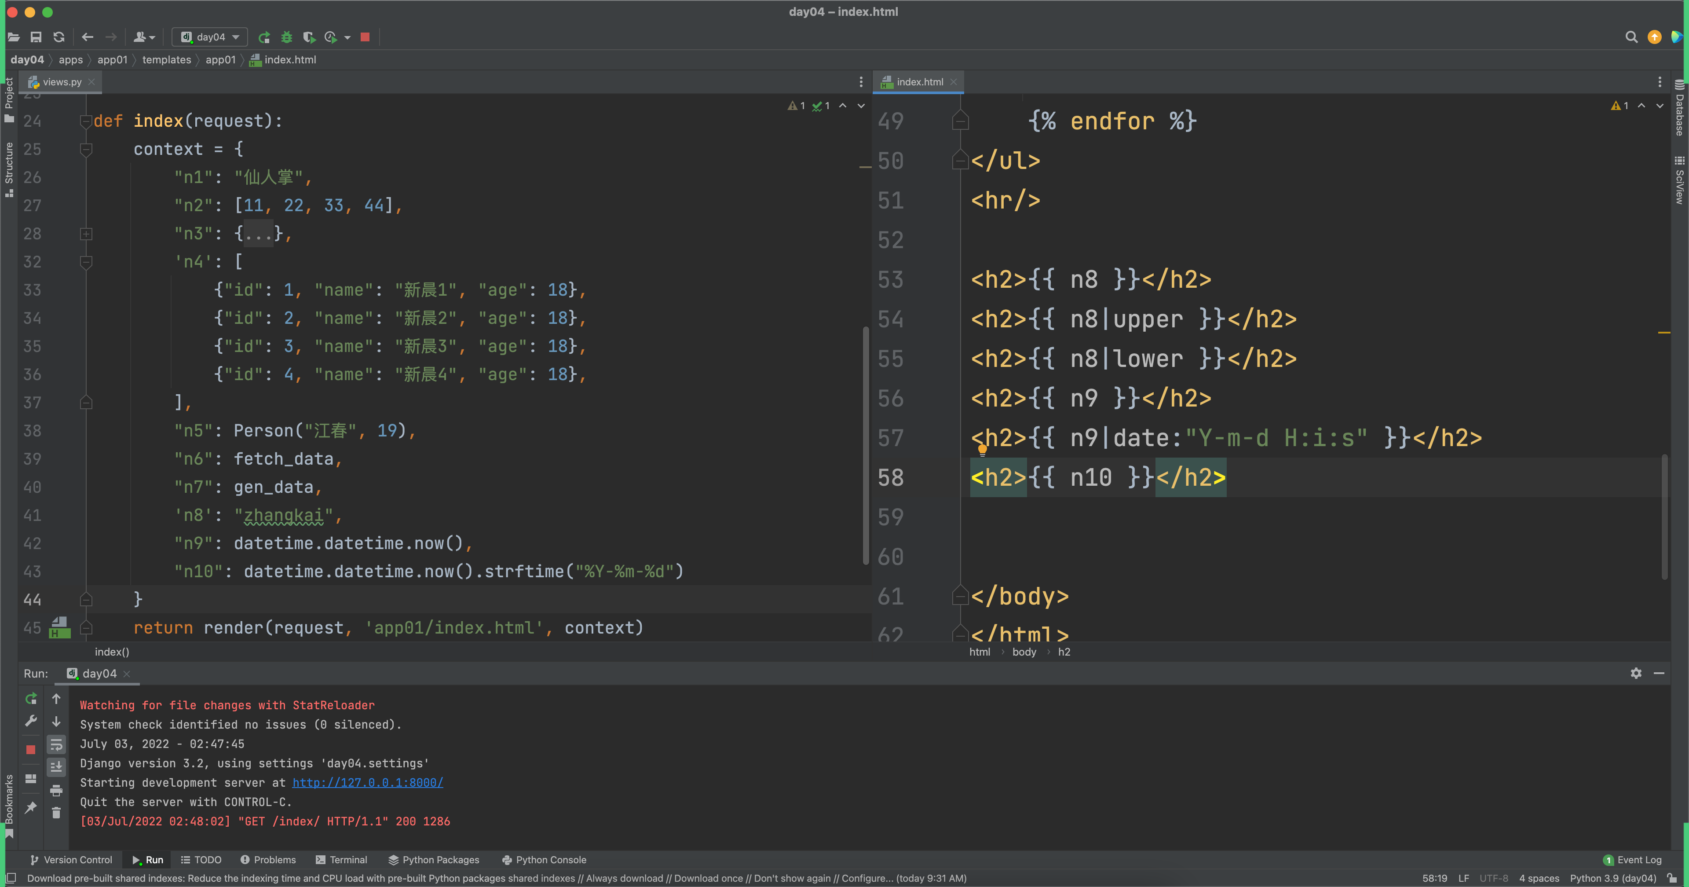Click the Debug bug icon in toolbar
This screenshot has width=1689, height=887.
tap(286, 37)
